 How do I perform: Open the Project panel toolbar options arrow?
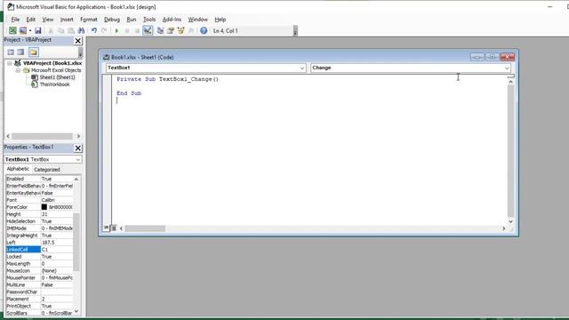(x=80, y=52)
